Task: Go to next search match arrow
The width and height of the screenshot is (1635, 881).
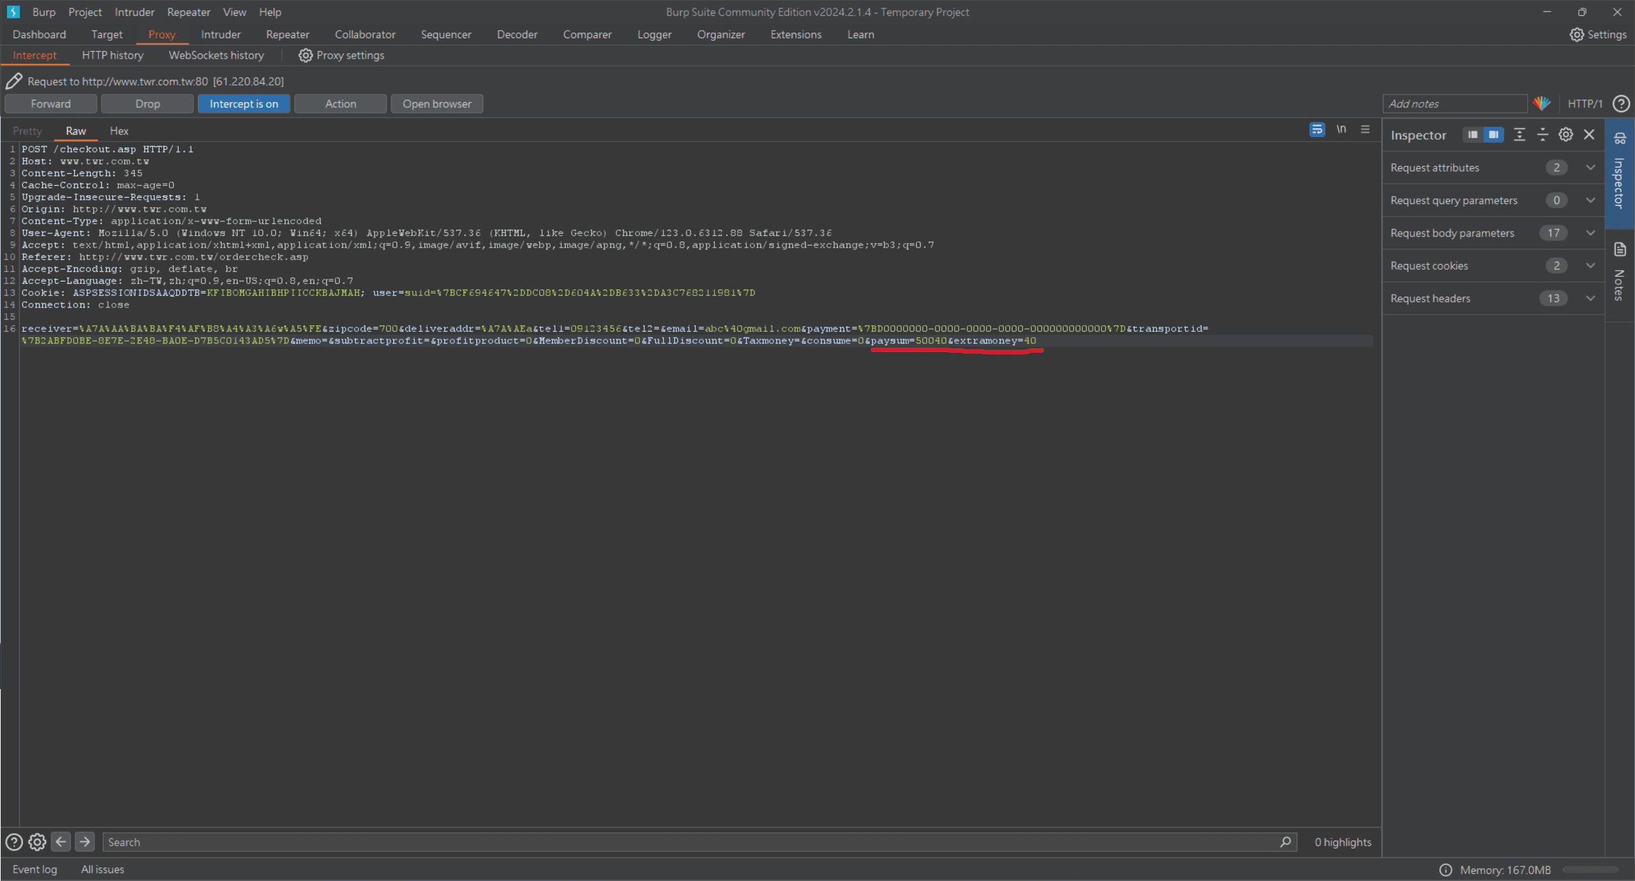Action: pos(84,842)
